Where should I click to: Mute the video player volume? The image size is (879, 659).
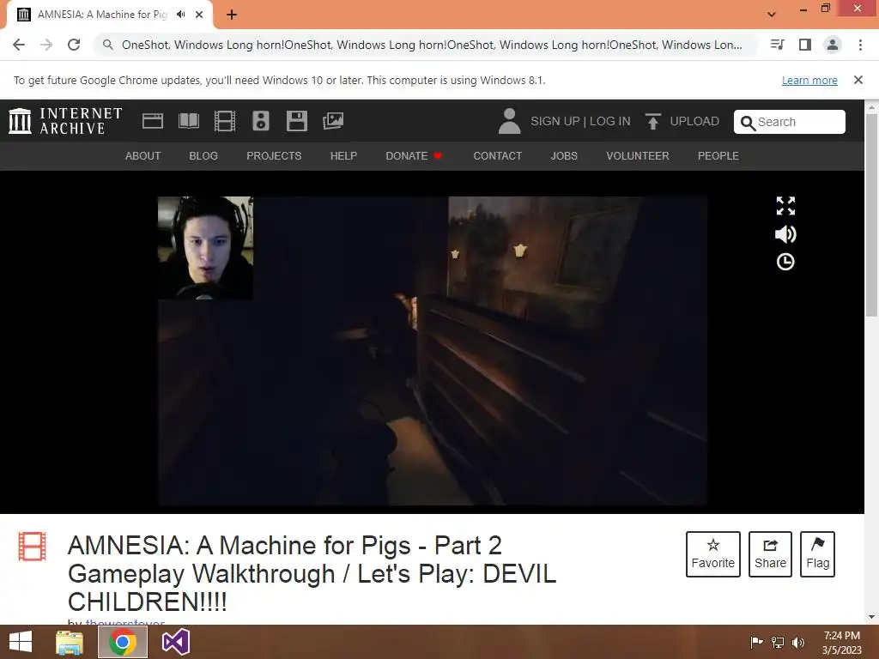pos(785,234)
